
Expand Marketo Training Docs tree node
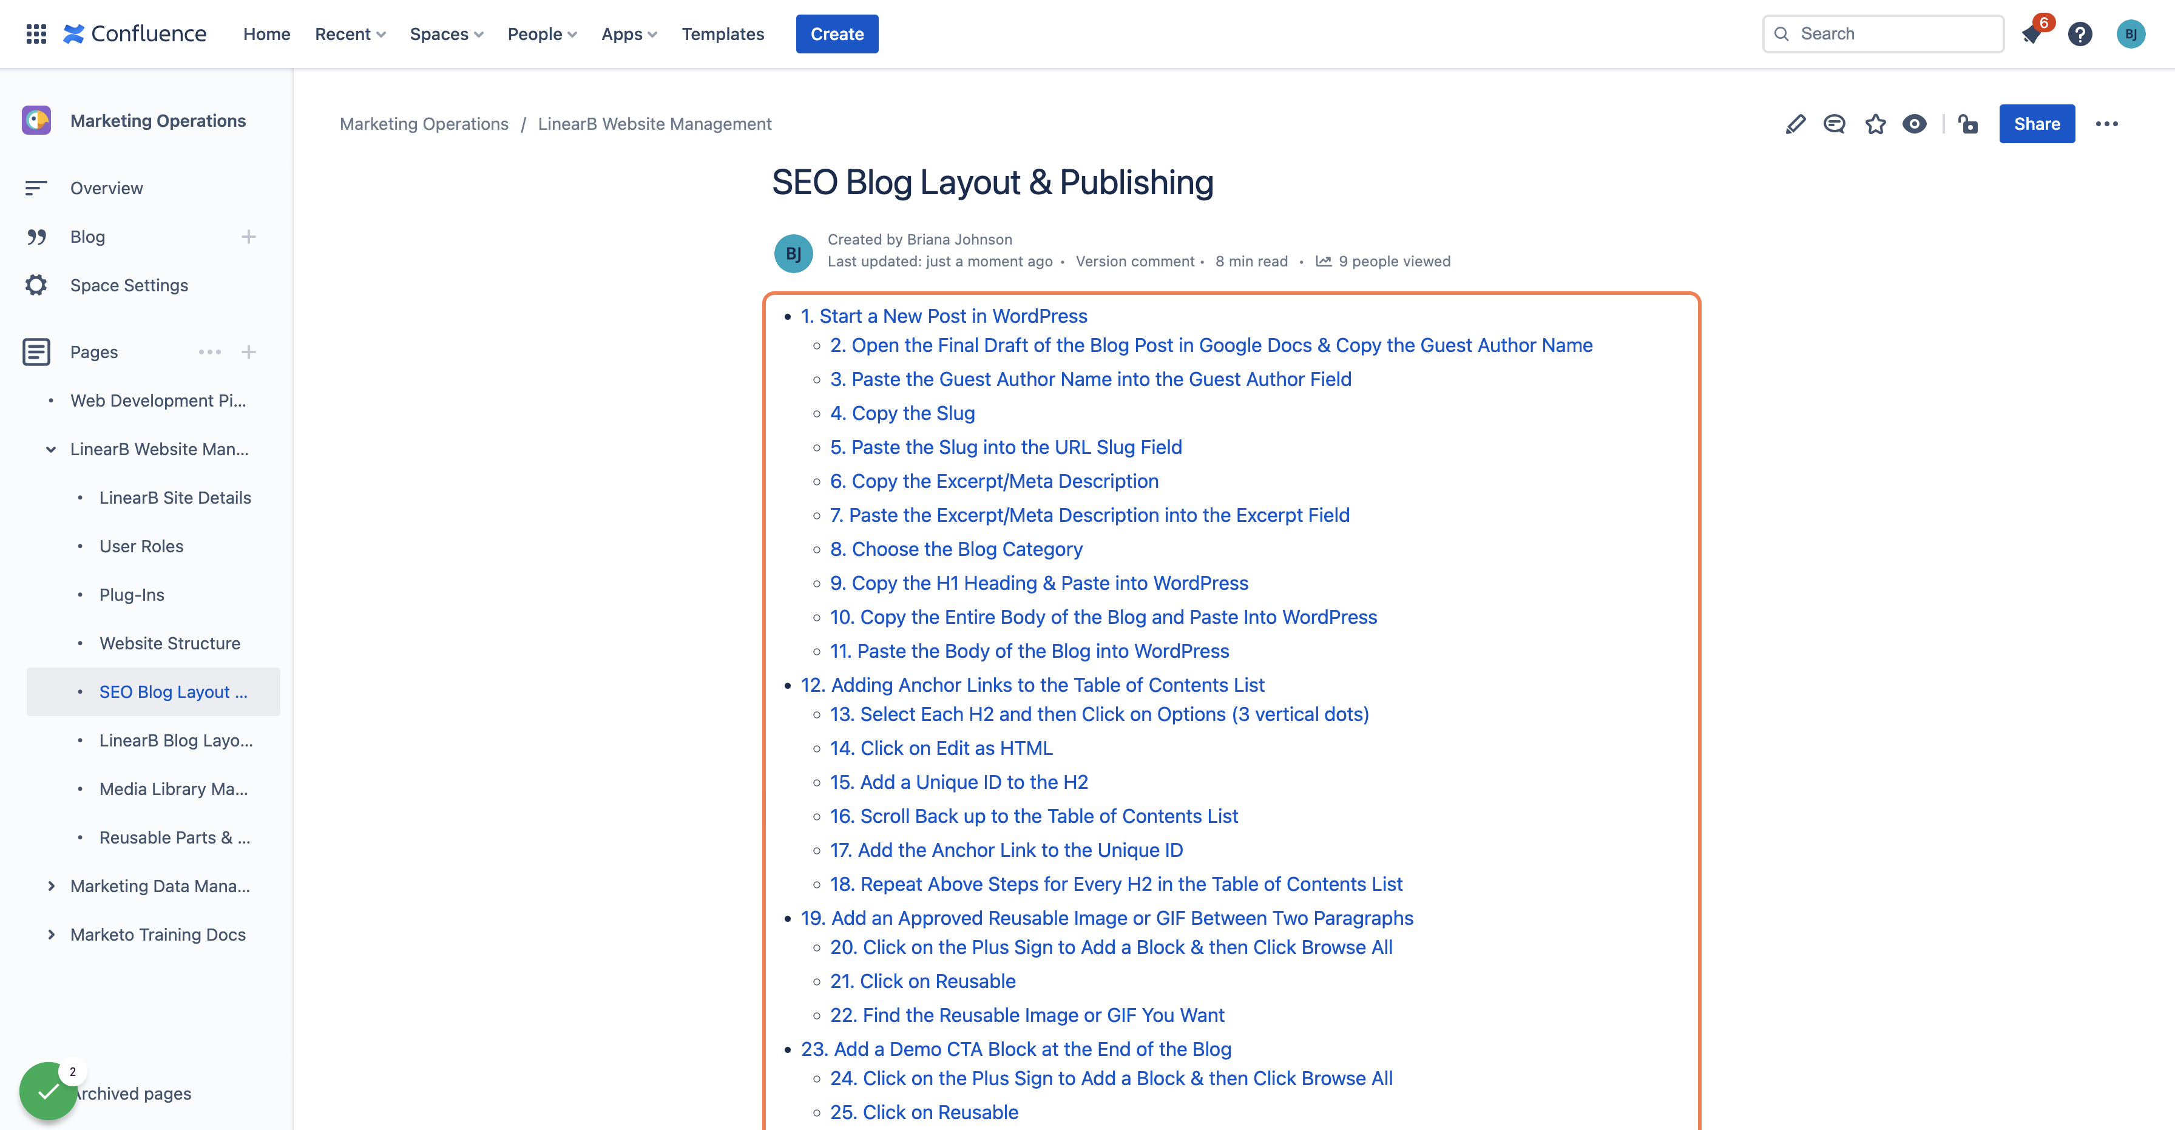[x=50, y=935]
